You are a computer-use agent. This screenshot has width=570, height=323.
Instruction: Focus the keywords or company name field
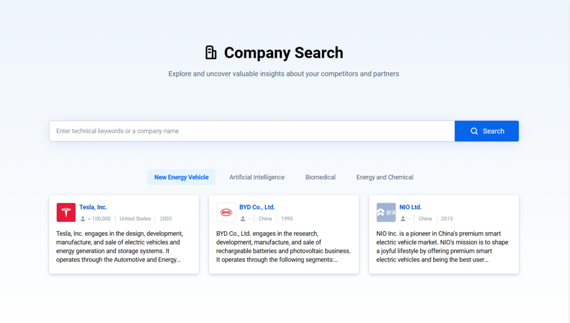tap(252, 131)
